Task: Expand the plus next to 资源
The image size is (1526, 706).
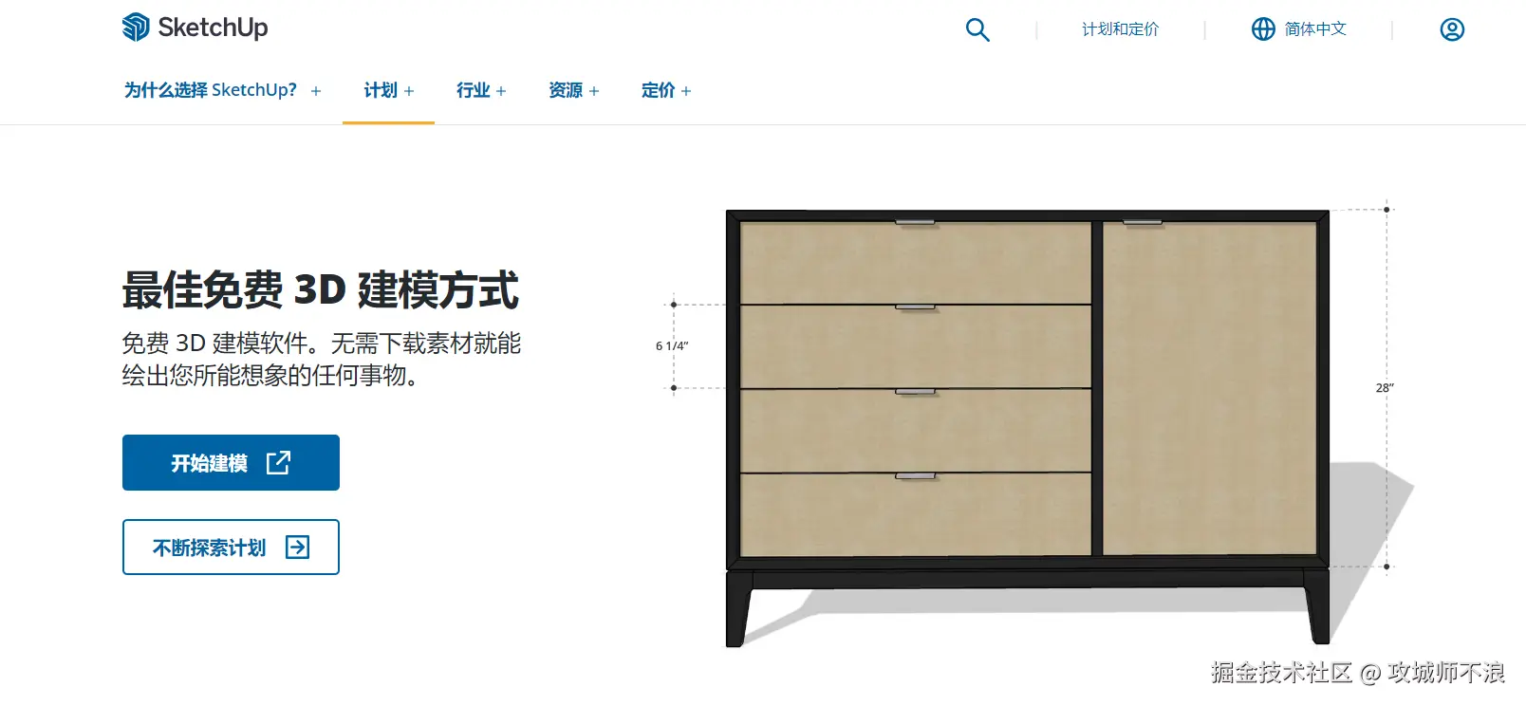Action: point(594,91)
